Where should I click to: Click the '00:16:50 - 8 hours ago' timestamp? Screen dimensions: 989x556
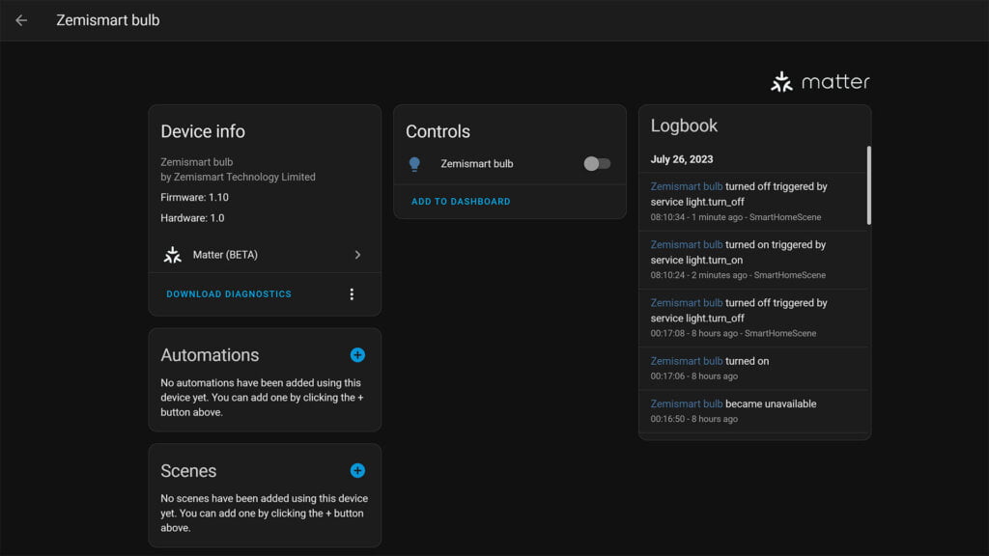[693, 419]
